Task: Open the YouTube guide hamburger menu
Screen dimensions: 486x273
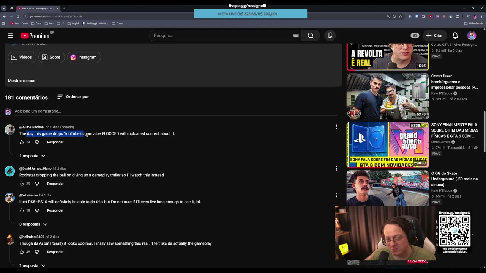Action: click(10, 36)
